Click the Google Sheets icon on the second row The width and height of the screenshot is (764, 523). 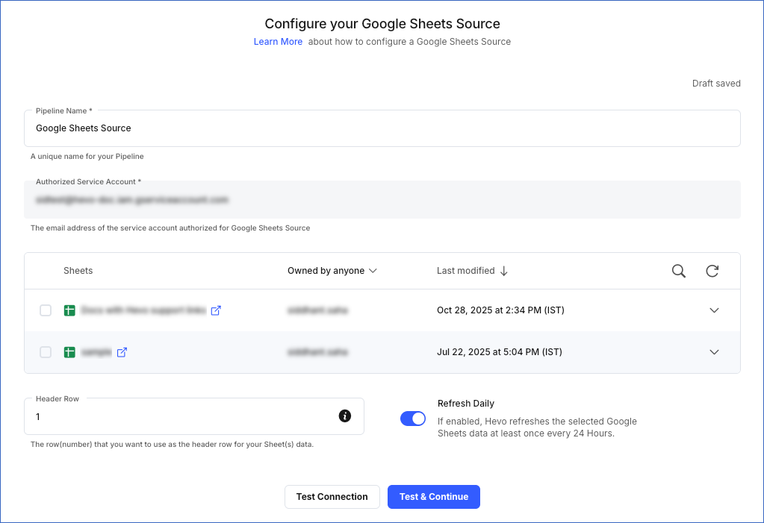coord(69,351)
